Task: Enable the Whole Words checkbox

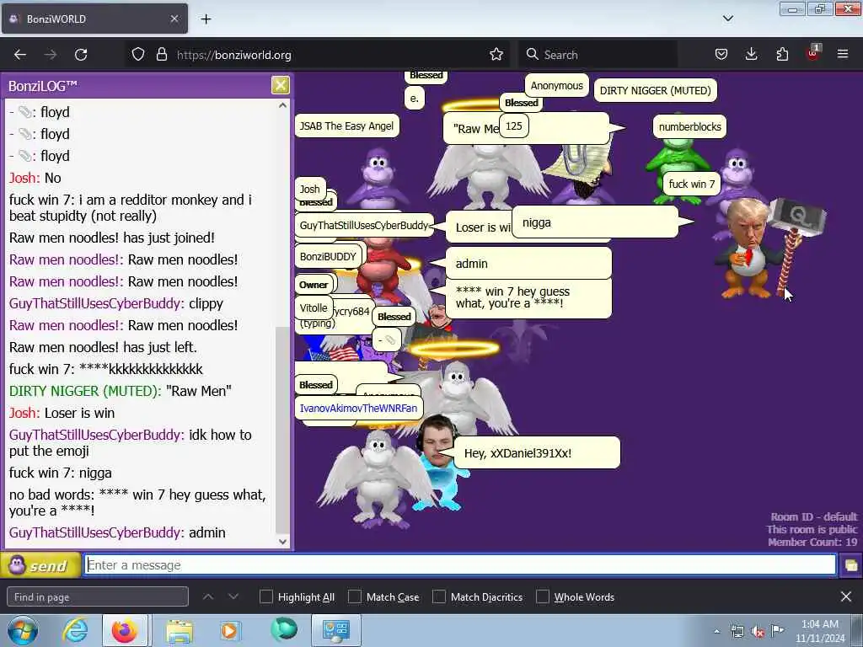Action: [x=543, y=597]
